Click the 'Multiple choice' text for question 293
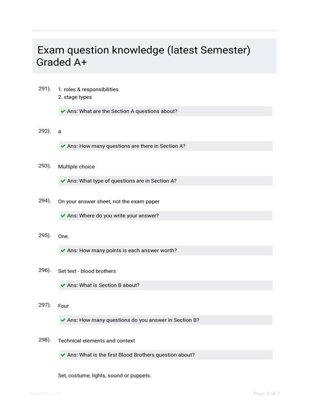The height and width of the screenshot is (407, 309). pos(76,167)
